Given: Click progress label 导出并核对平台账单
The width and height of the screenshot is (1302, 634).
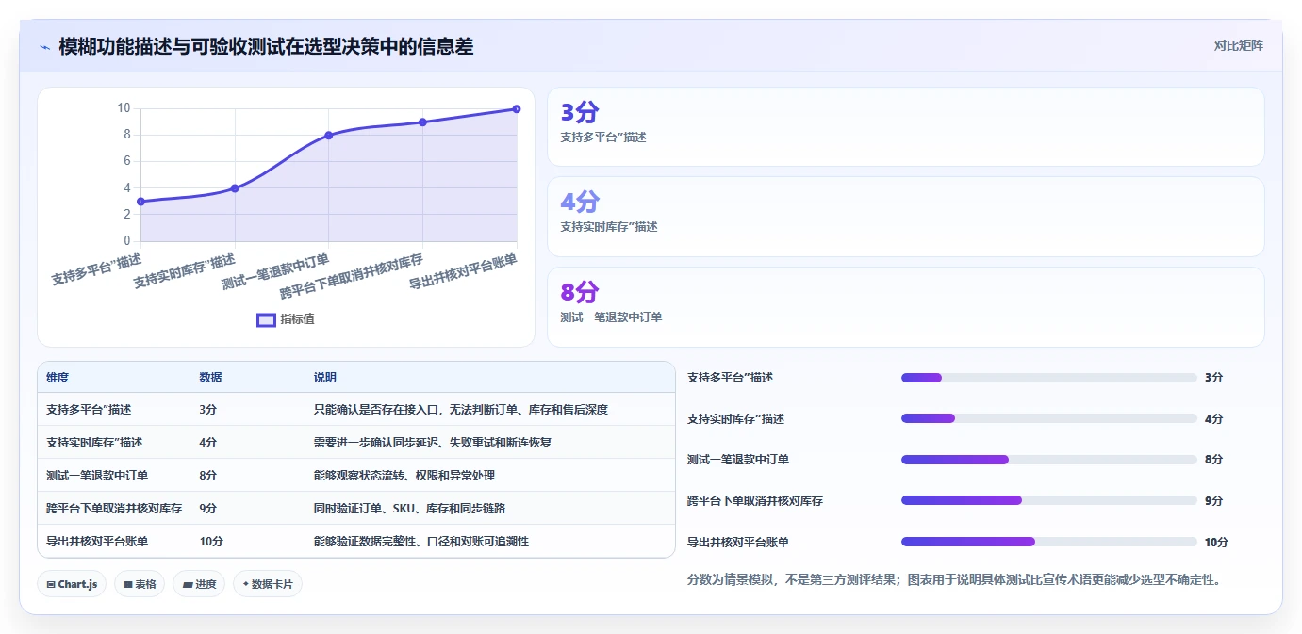Looking at the screenshot, I should point(738,542).
